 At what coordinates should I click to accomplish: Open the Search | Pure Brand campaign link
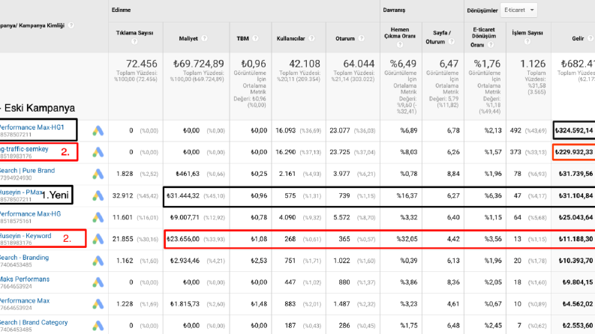click(x=27, y=171)
